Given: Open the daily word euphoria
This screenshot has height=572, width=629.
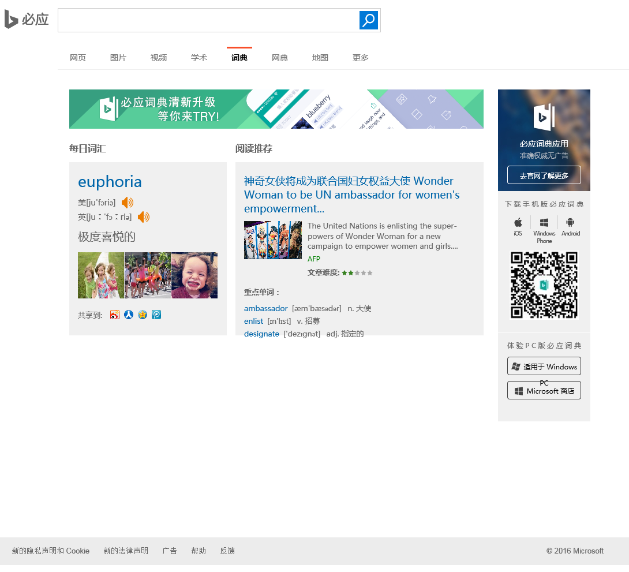Looking at the screenshot, I should pyautogui.click(x=110, y=182).
